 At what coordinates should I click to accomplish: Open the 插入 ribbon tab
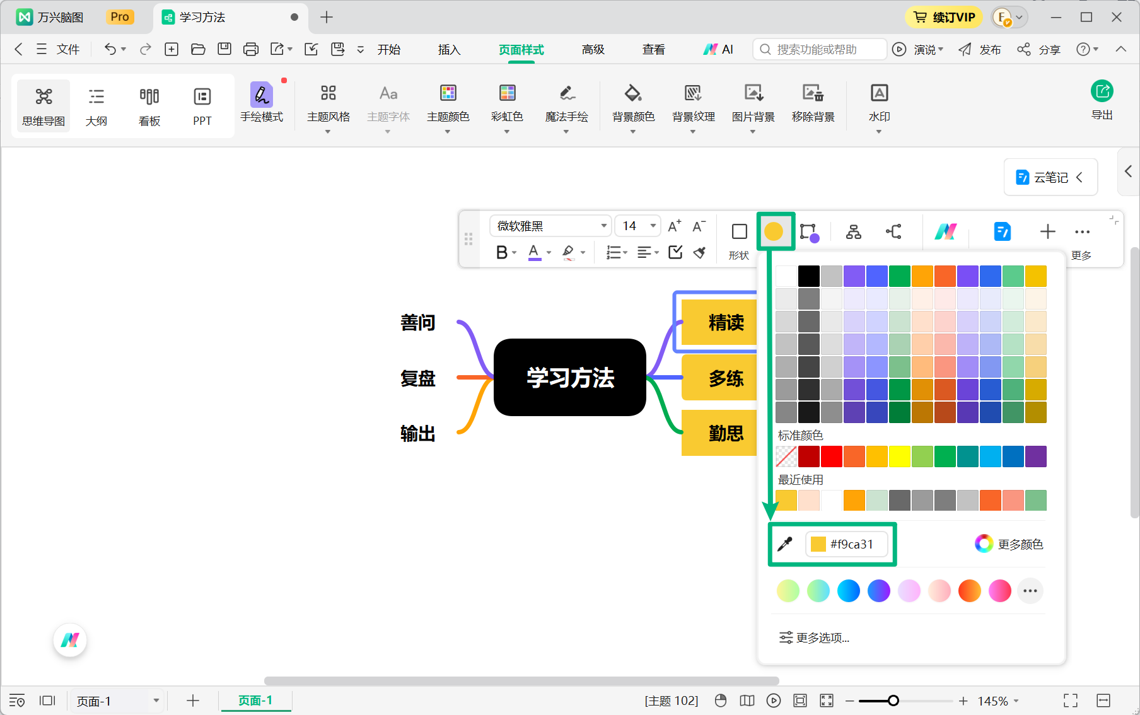click(449, 50)
